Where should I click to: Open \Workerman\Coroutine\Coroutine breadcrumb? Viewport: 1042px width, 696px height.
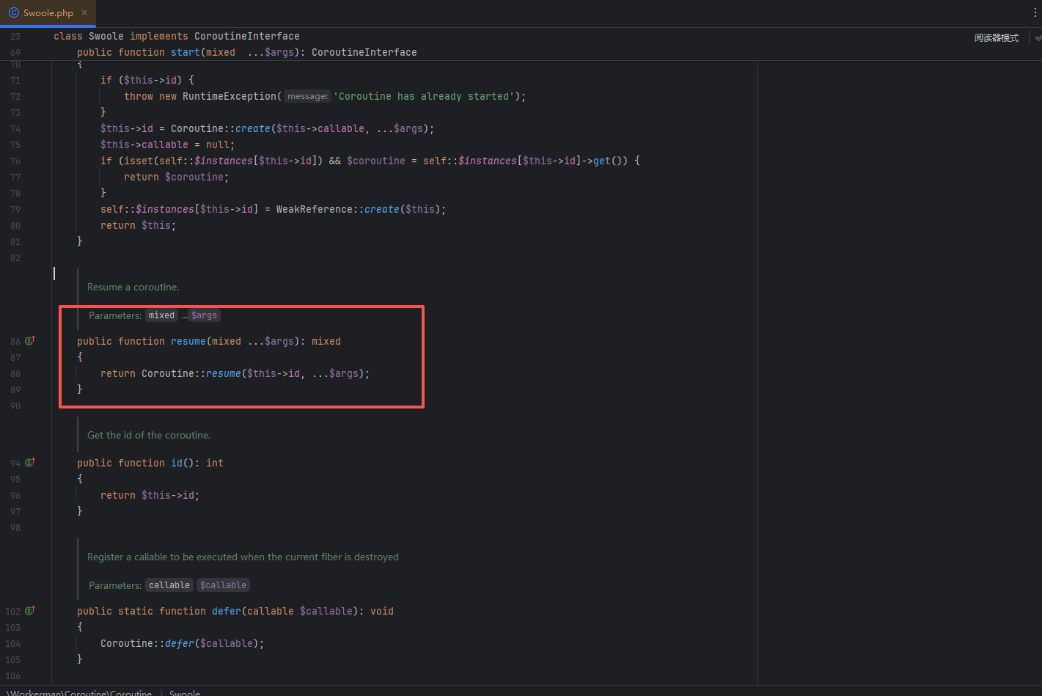coord(80,692)
